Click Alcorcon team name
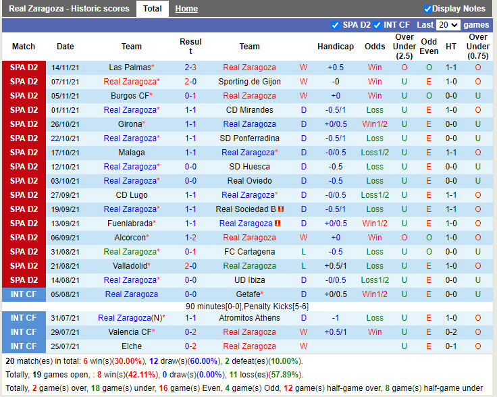The height and width of the screenshot is (397, 497). coord(131,238)
